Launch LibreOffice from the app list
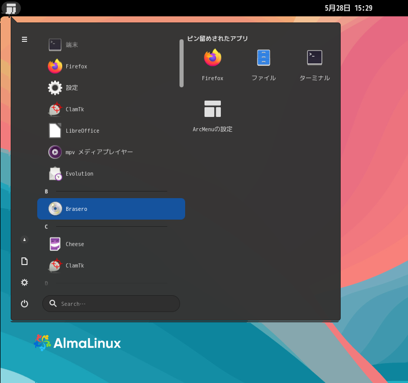This screenshot has height=383, width=408. (x=111, y=131)
